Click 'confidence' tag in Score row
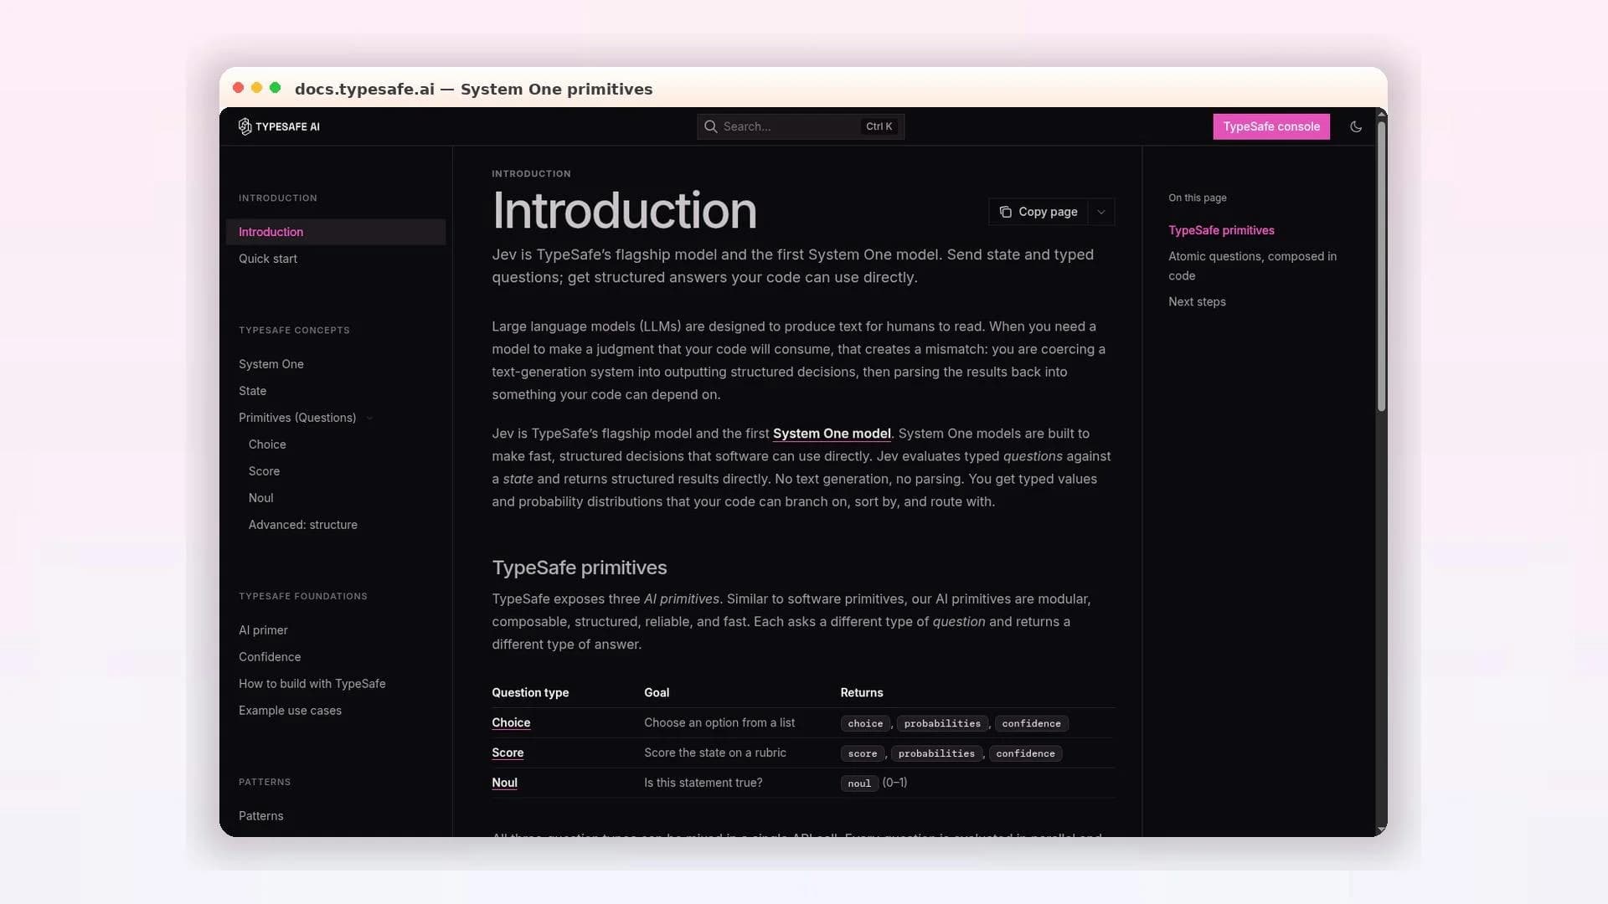1608x904 pixels. point(1025,753)
